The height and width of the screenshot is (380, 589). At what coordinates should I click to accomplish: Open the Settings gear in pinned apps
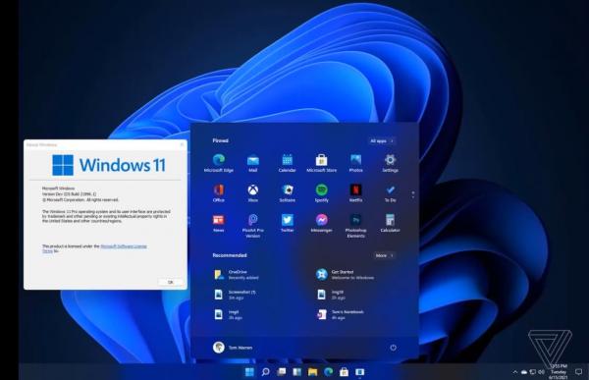coord(390,163)
